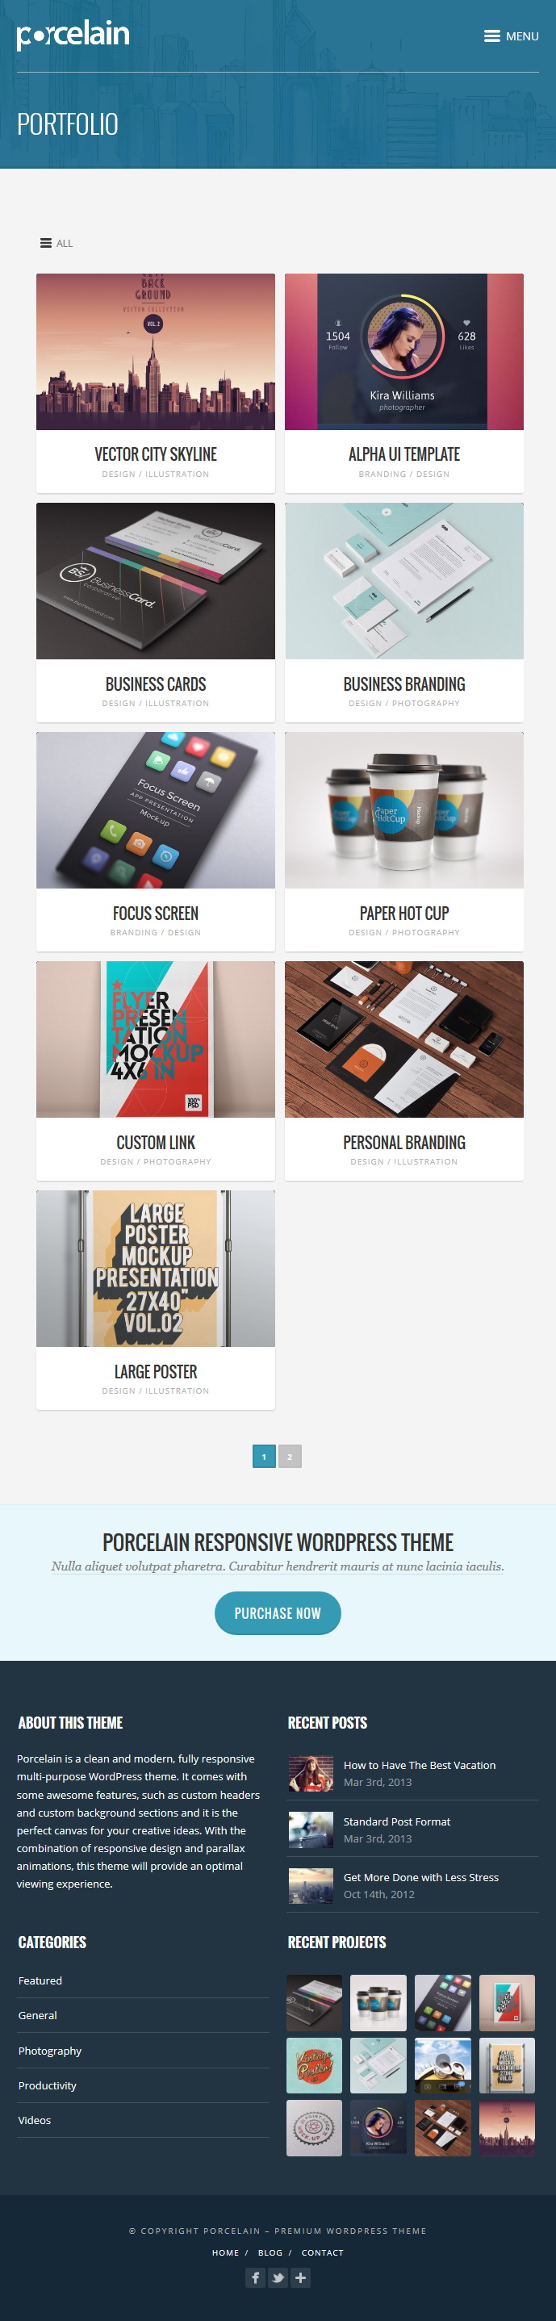Click the Purchase Now button
The width and height of the screenshot is (556, 2321).
coord(278,1612)
